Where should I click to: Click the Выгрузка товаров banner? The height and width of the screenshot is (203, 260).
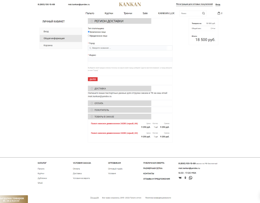coord(14,199)
